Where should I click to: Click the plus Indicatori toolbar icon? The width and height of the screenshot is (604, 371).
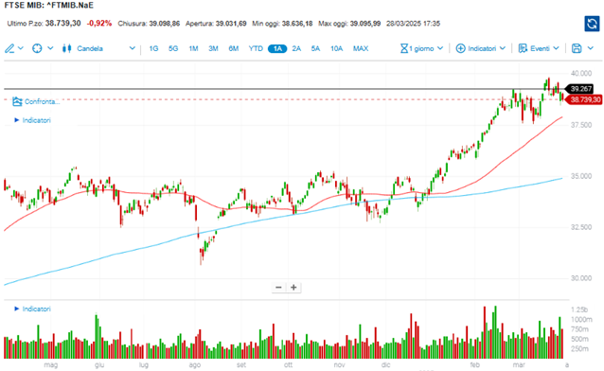(x=460, y=48)
